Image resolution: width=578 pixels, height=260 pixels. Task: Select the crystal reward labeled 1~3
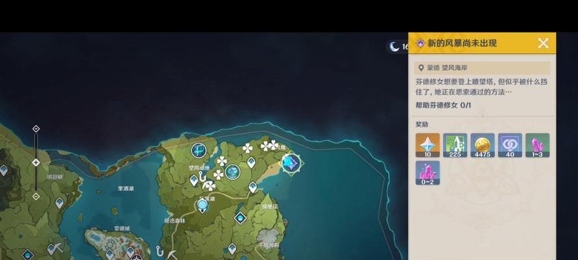[538, 145]
